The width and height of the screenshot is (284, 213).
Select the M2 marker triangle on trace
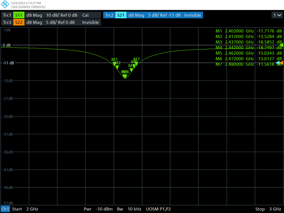click(117, 67)
